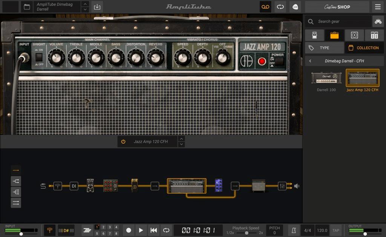Open the tuner block in the chain
Image resolution: width=386 pixels, height=237 pixels.
pos(58,186)
